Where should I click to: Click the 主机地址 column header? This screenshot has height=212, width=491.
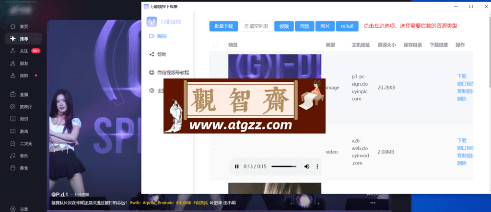click(x=361, y=45)
